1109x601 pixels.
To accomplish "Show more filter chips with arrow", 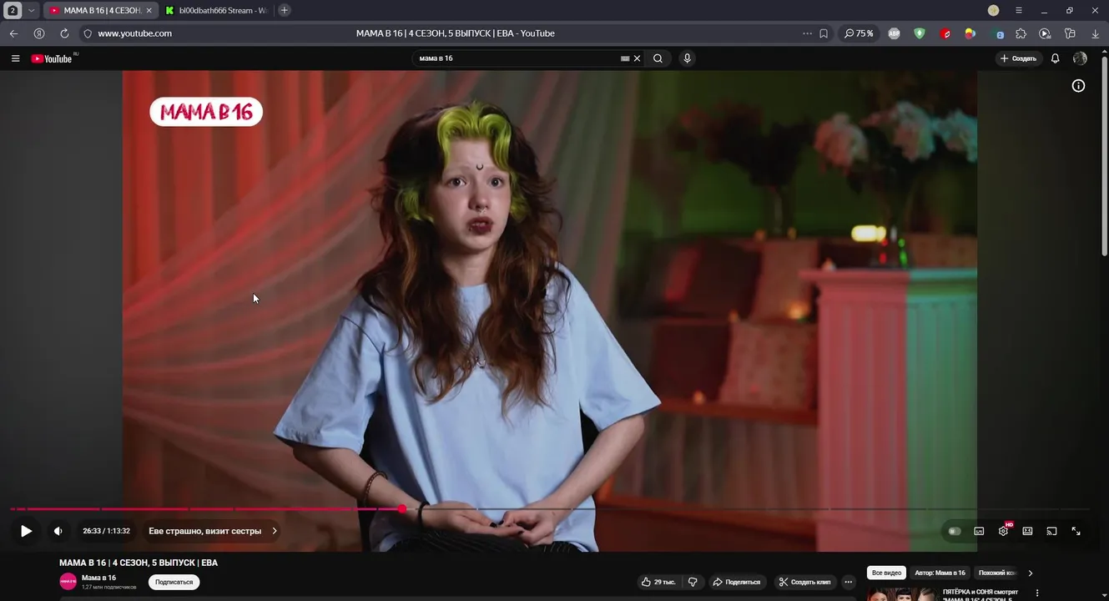I will tap(1030, 573).
